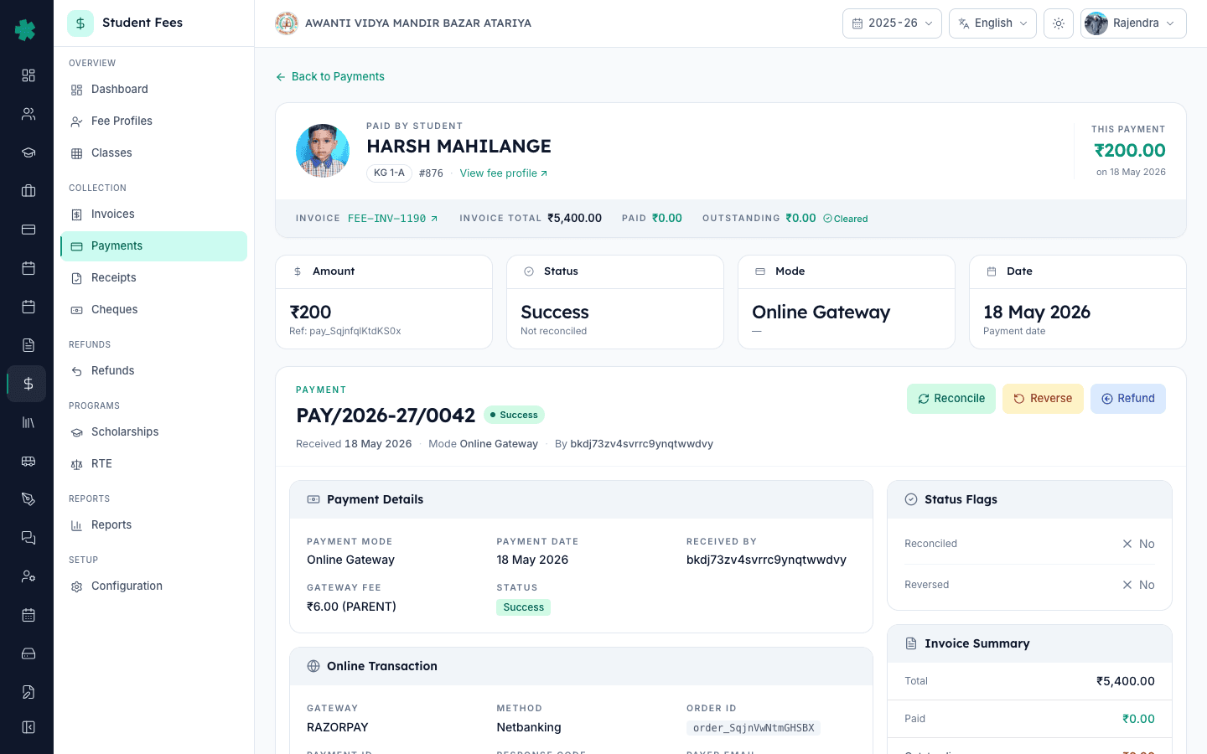Open Dashboard in the Student Fees menu
This screenshot has width=1207, height=754.
pos(153,90)
